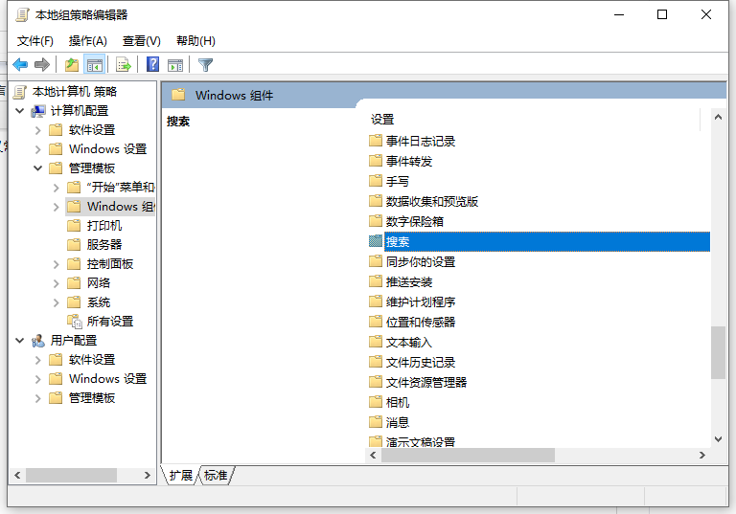This screenshot has height=514, width=736.
Task: Click the Filter funnel toolbar icon
Action: 205,65
